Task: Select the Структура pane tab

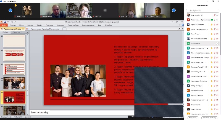Action: click(x=16, y=32)
